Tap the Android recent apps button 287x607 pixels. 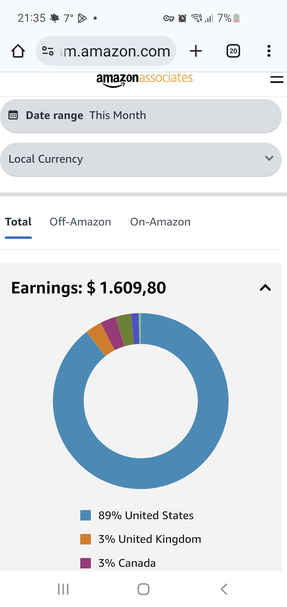pos(63,589)
